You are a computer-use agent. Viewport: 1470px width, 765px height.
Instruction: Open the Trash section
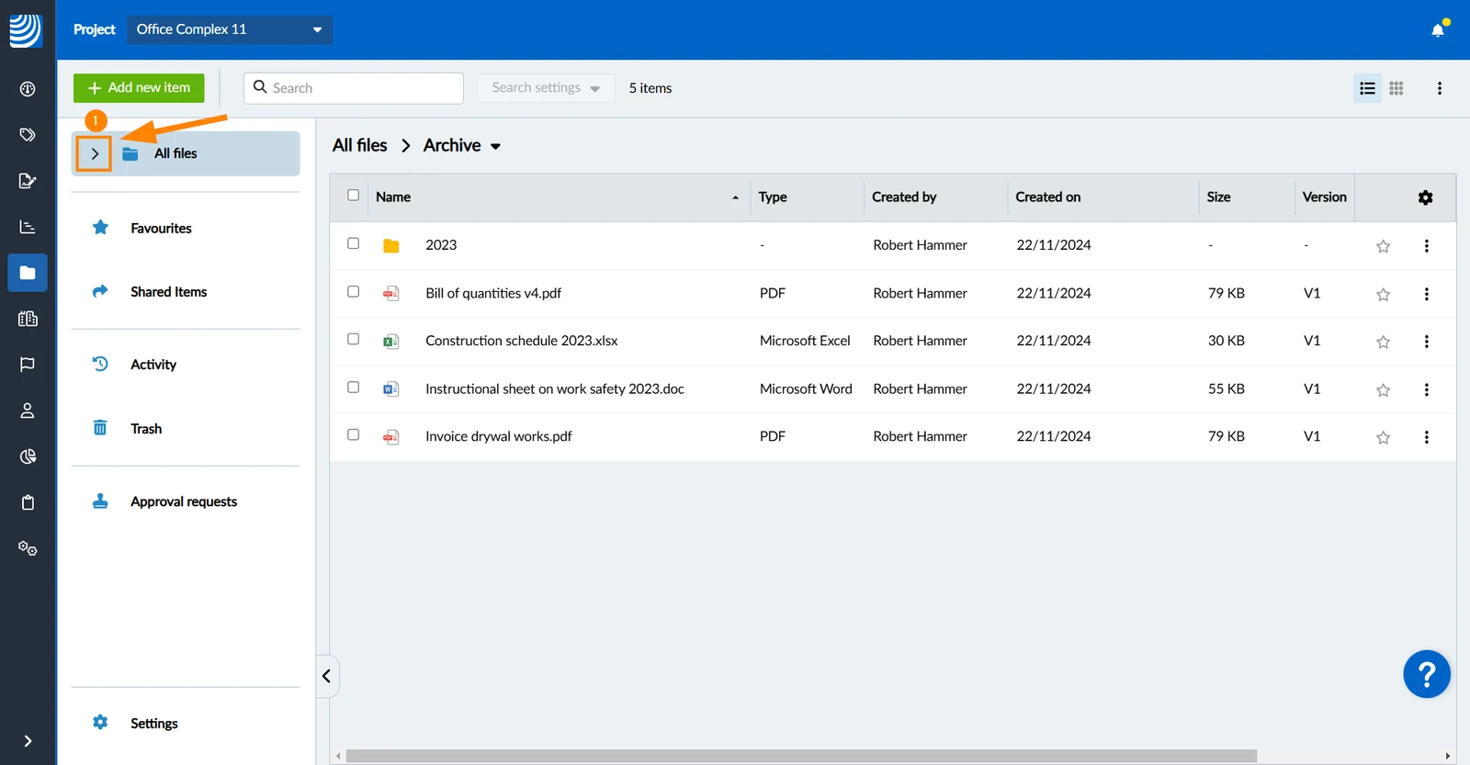tap(146, 428)
